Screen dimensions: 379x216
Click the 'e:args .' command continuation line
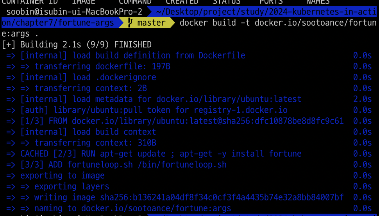20,34
